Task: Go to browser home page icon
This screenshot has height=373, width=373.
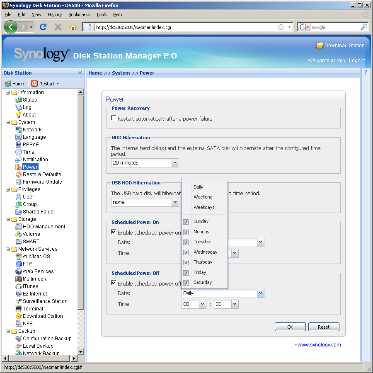Action: click(73, 27)
